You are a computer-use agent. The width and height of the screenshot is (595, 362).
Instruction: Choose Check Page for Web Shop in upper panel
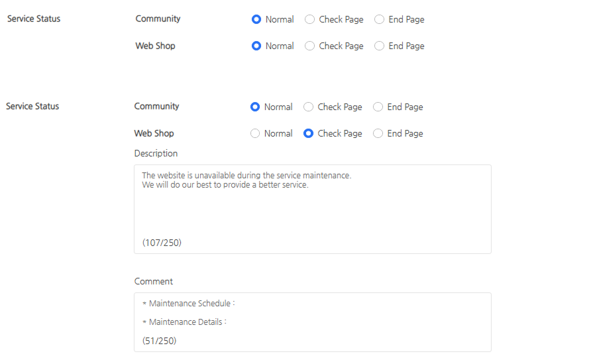pyautogui.click(x=309, y=46)
